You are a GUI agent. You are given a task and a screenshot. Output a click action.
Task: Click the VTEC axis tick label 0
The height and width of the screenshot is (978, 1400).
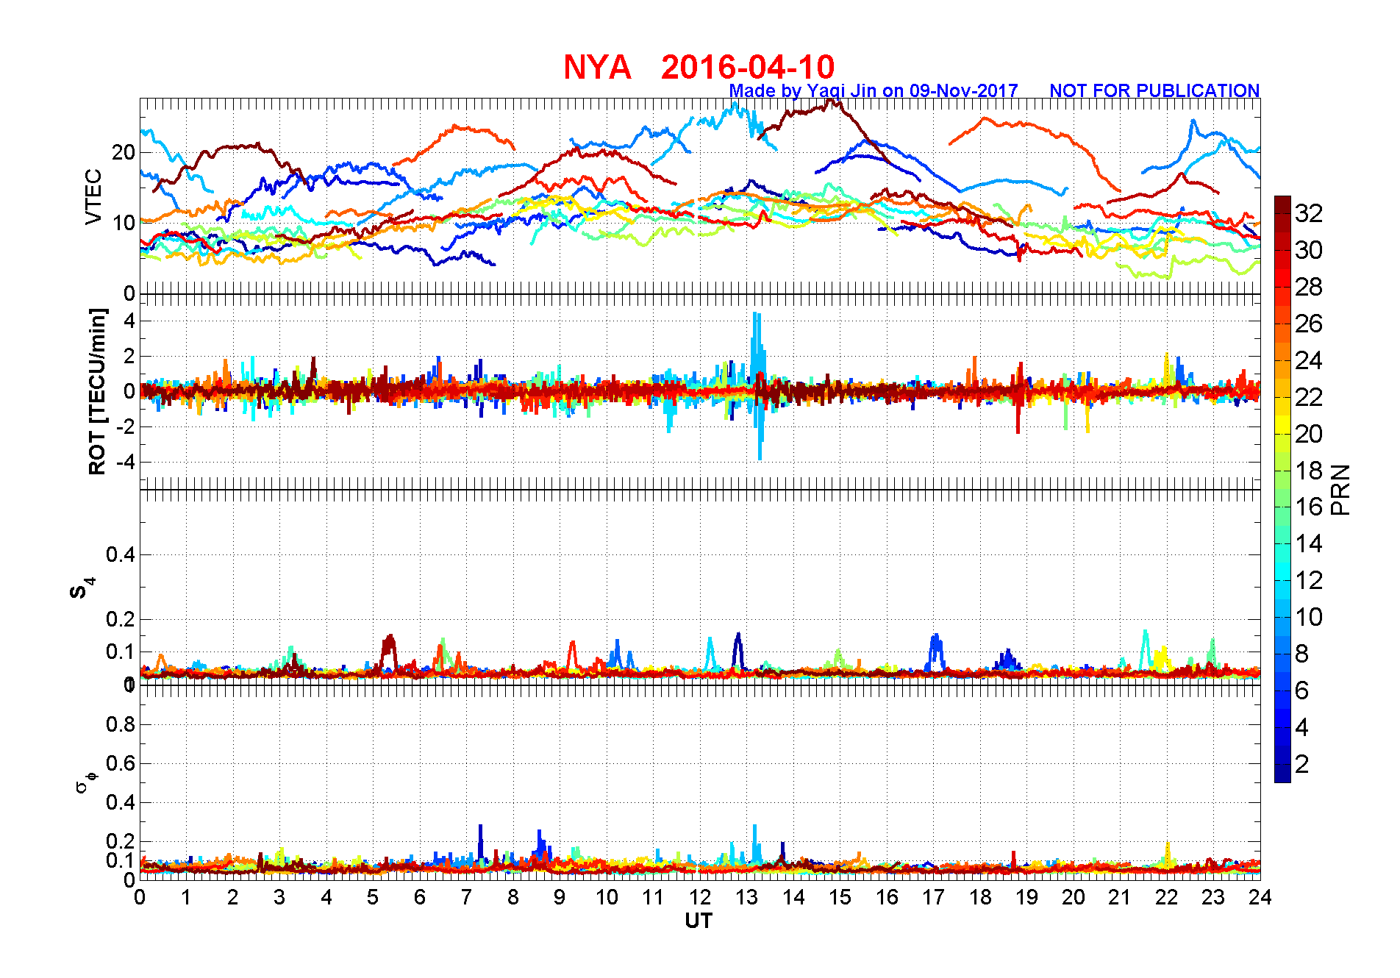point(129,293)
